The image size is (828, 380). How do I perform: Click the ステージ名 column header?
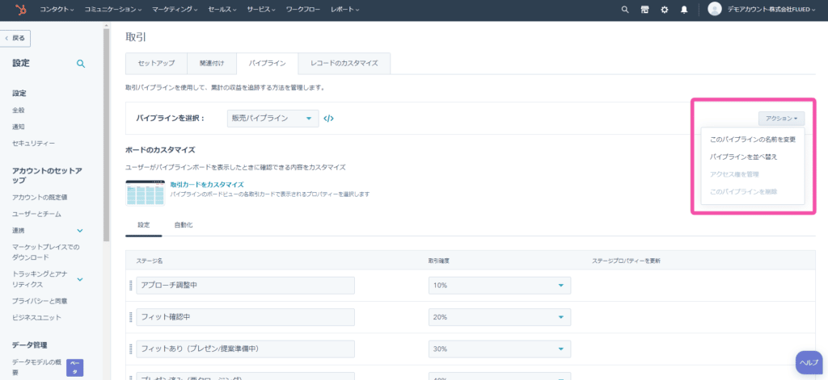(150, 261)
